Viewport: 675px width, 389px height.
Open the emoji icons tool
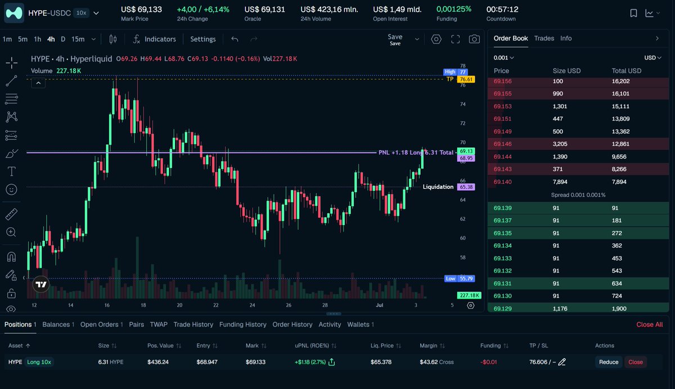(x=11, y=190)
